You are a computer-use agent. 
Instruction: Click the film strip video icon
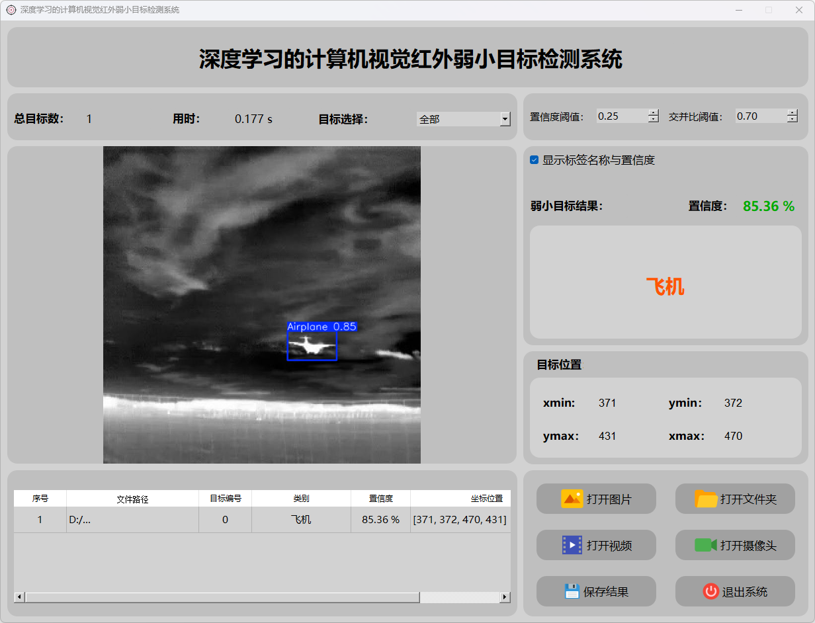pos(572,545)
